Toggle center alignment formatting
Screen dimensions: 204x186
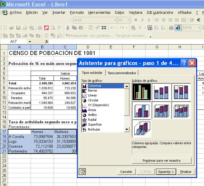[164, 20]
